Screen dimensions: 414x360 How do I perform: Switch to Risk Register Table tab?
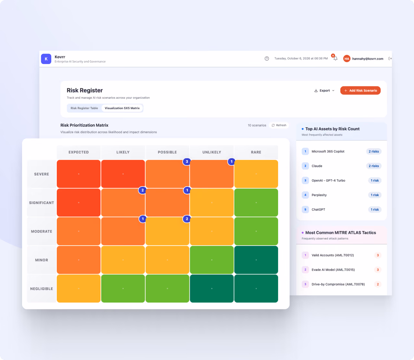click(x=84, y=108)
